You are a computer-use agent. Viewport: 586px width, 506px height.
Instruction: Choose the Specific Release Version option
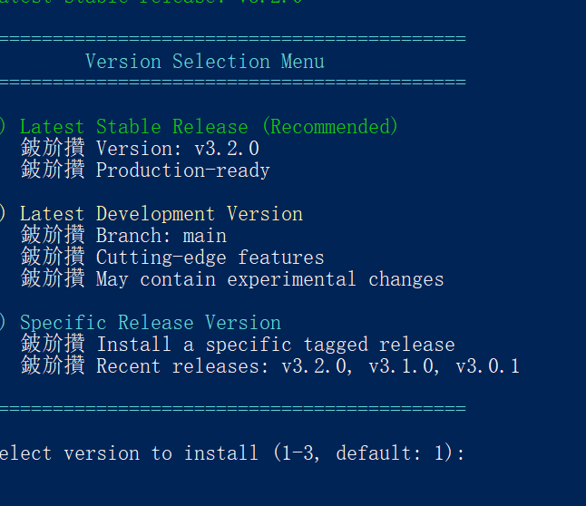150,323
